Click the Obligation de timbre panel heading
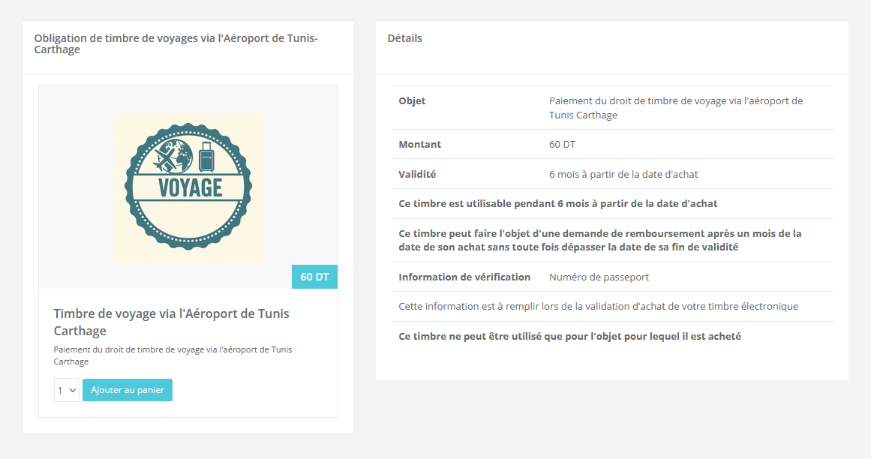 point(176,44)
